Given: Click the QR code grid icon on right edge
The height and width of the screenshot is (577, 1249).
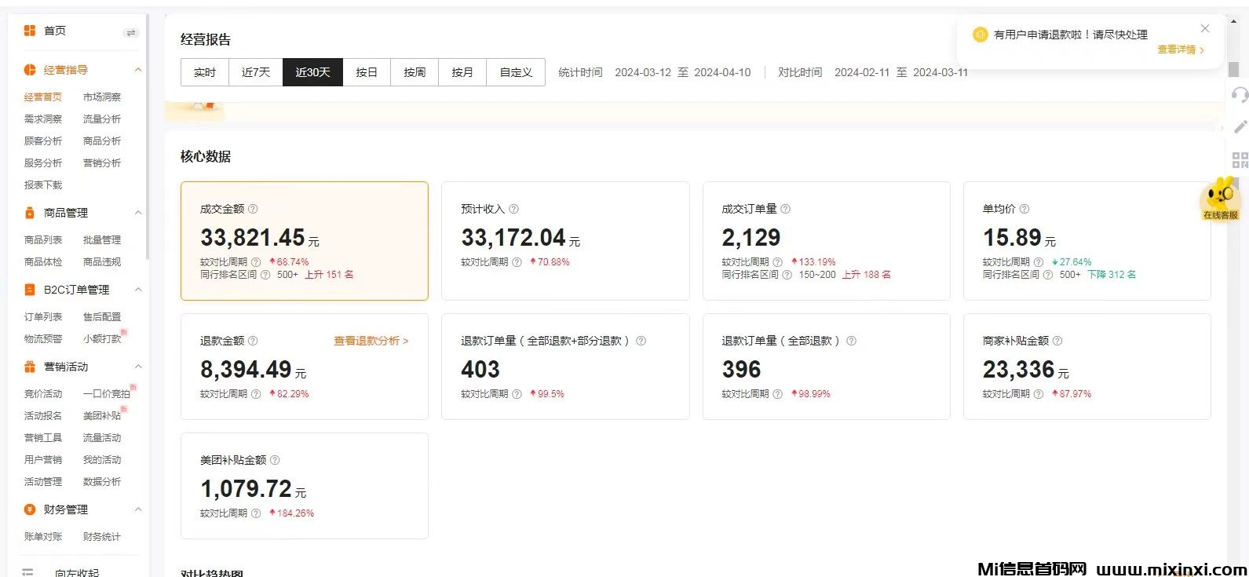Looking at the screenshot, I should pyautogui.click(x=1240, y=160).
